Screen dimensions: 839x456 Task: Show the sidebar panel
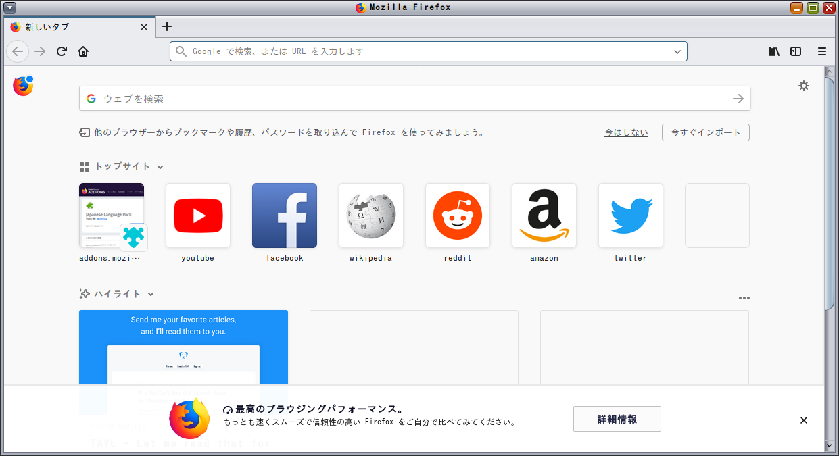tap(796, 51)
